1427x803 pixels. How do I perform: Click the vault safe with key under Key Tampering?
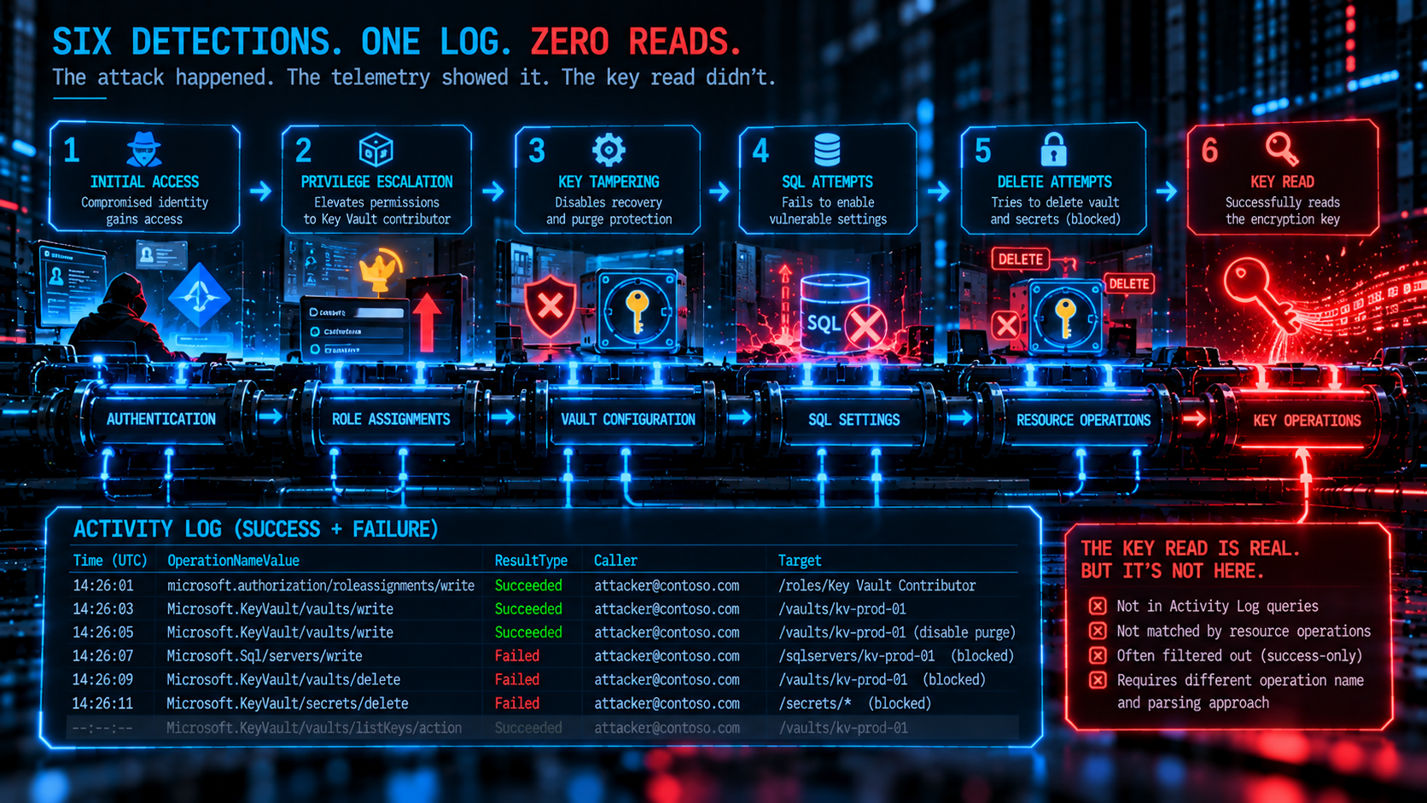(x=637, y=311)
